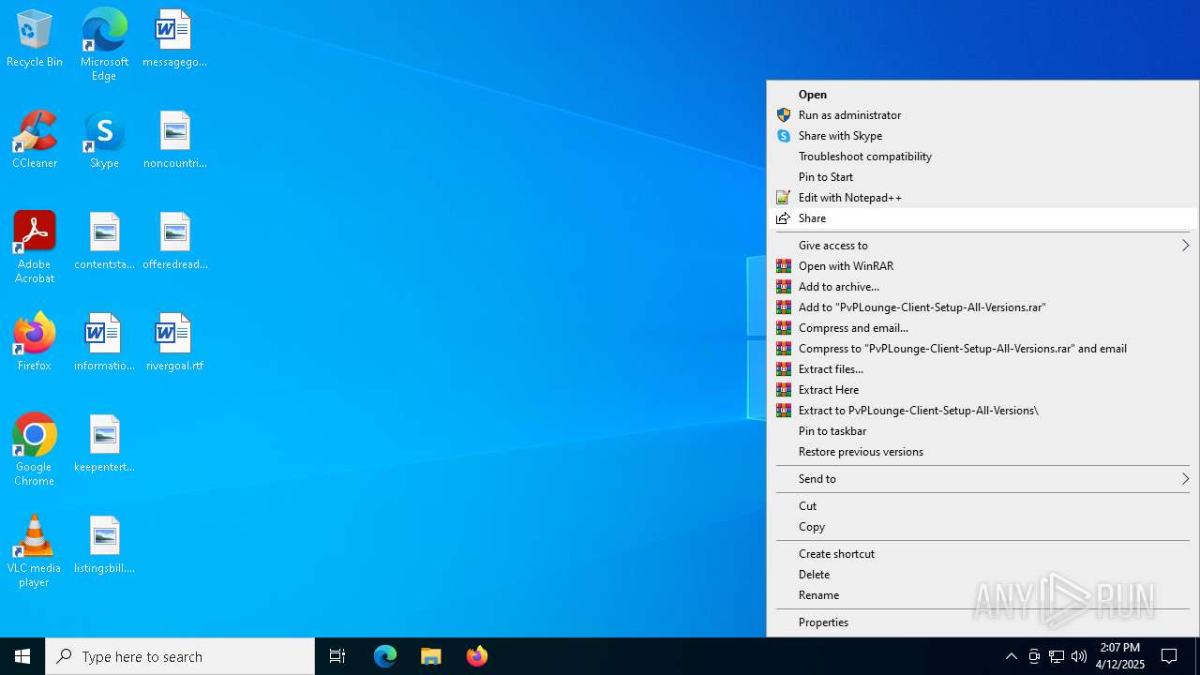Click the taskbar search box

click(x=180, y=656)
